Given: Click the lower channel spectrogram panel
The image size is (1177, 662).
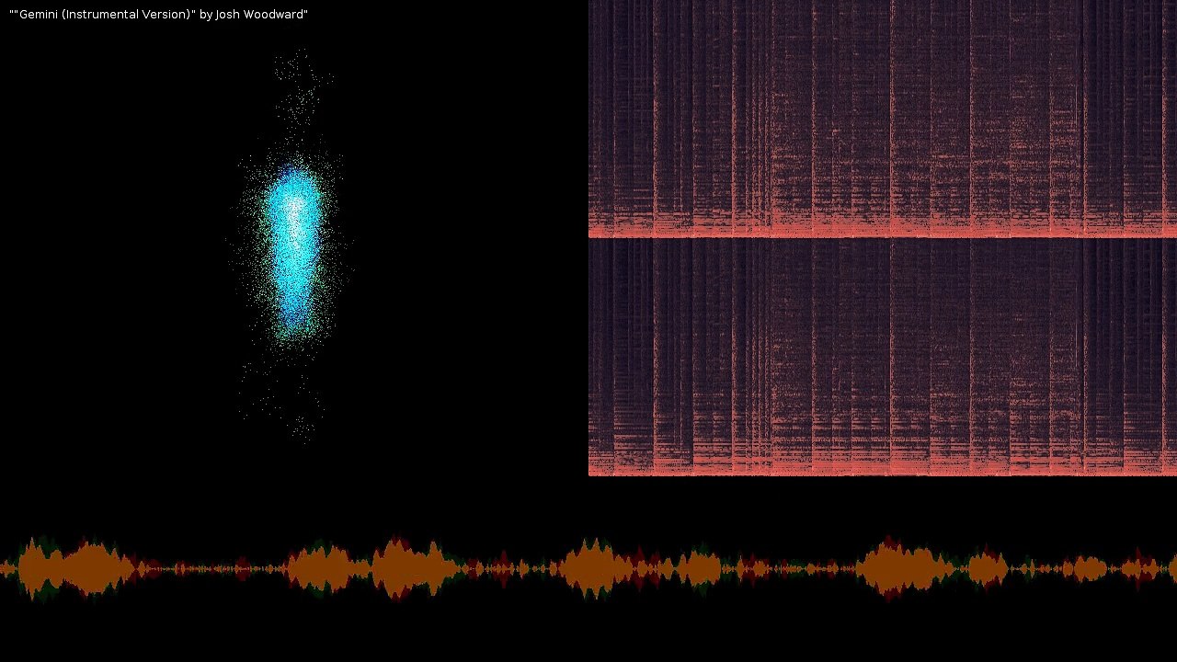Looking at the screenshot, I should 883,358.
